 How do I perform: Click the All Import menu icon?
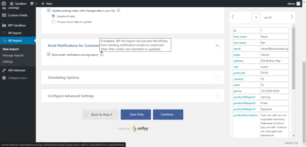[x=4, y=40]
